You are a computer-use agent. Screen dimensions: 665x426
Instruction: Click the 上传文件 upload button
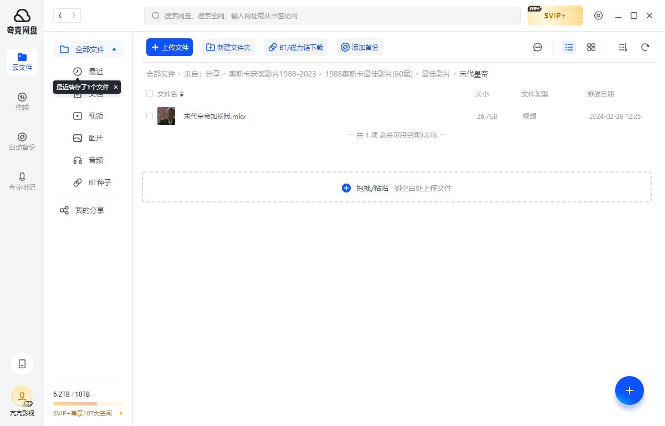(170, 47)
